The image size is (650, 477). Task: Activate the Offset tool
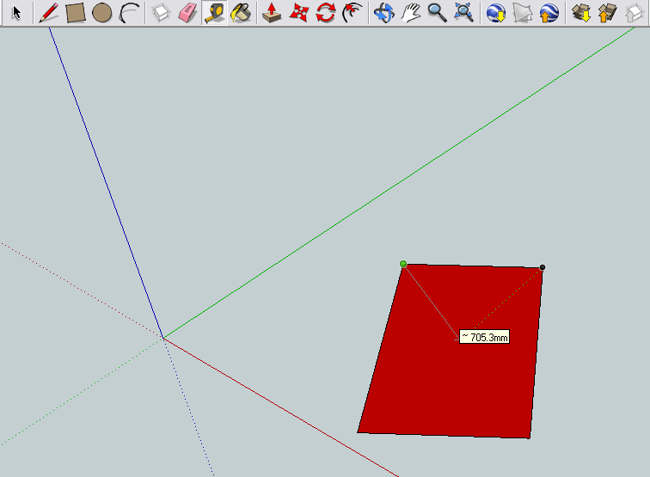coord(353,12)
